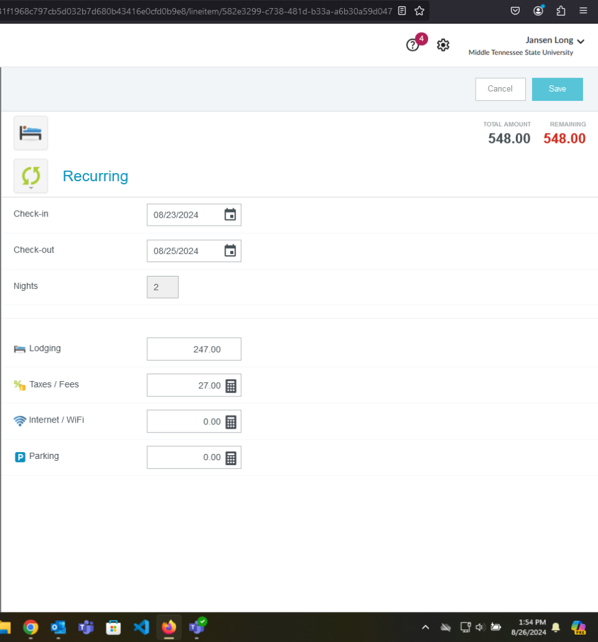The image size is (598, 642).
Task: Open the Teams icon with green checkmark badge
Action: (x=197, y=627)
